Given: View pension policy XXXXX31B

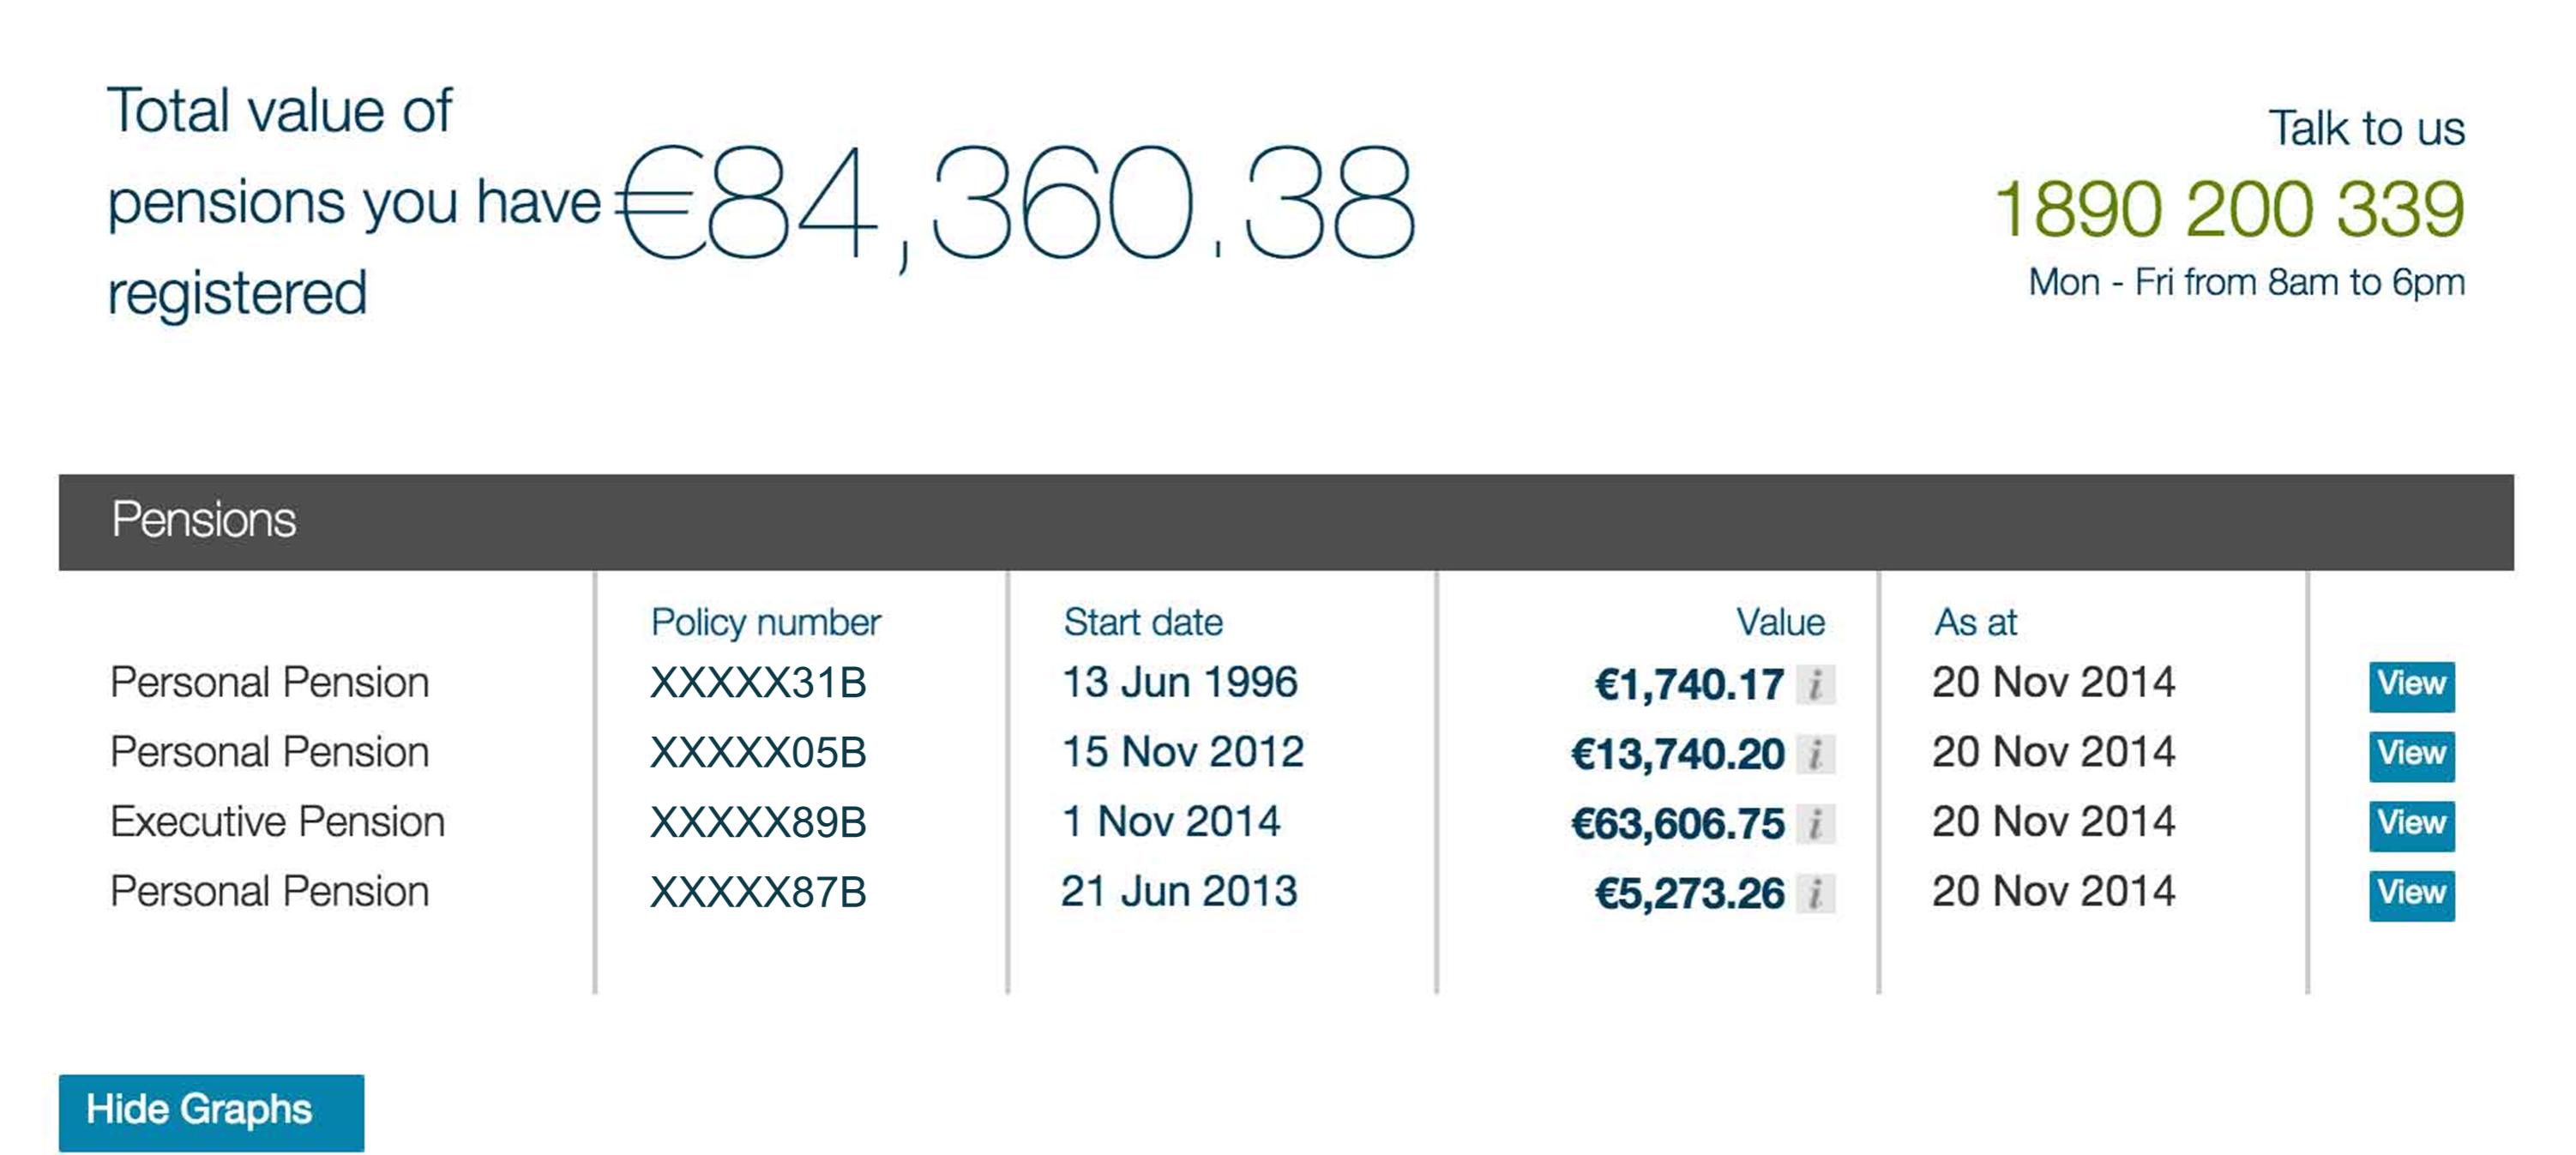Looking at the screenshot, I should coord(2411,686).
